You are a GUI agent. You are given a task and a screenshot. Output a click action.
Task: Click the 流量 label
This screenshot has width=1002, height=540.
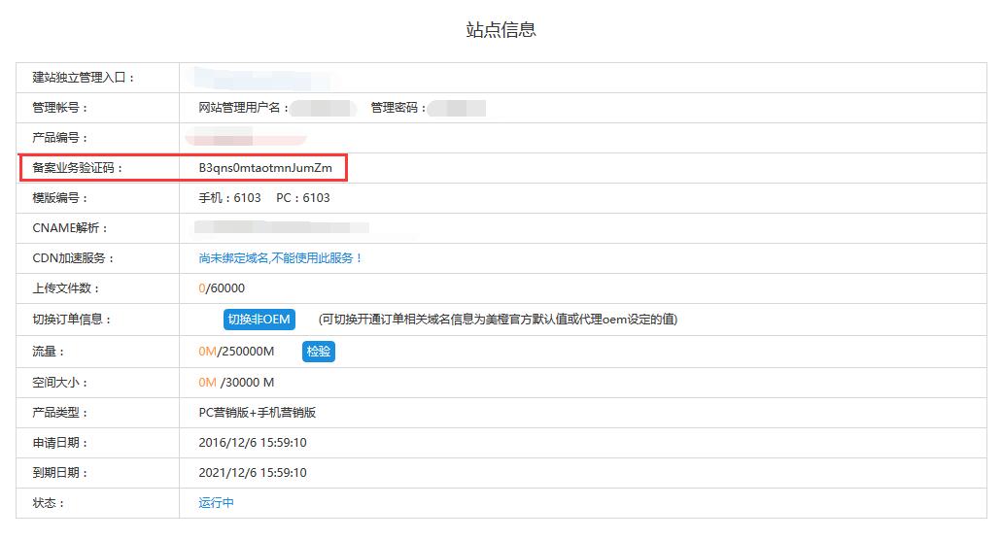click(49, 351)
